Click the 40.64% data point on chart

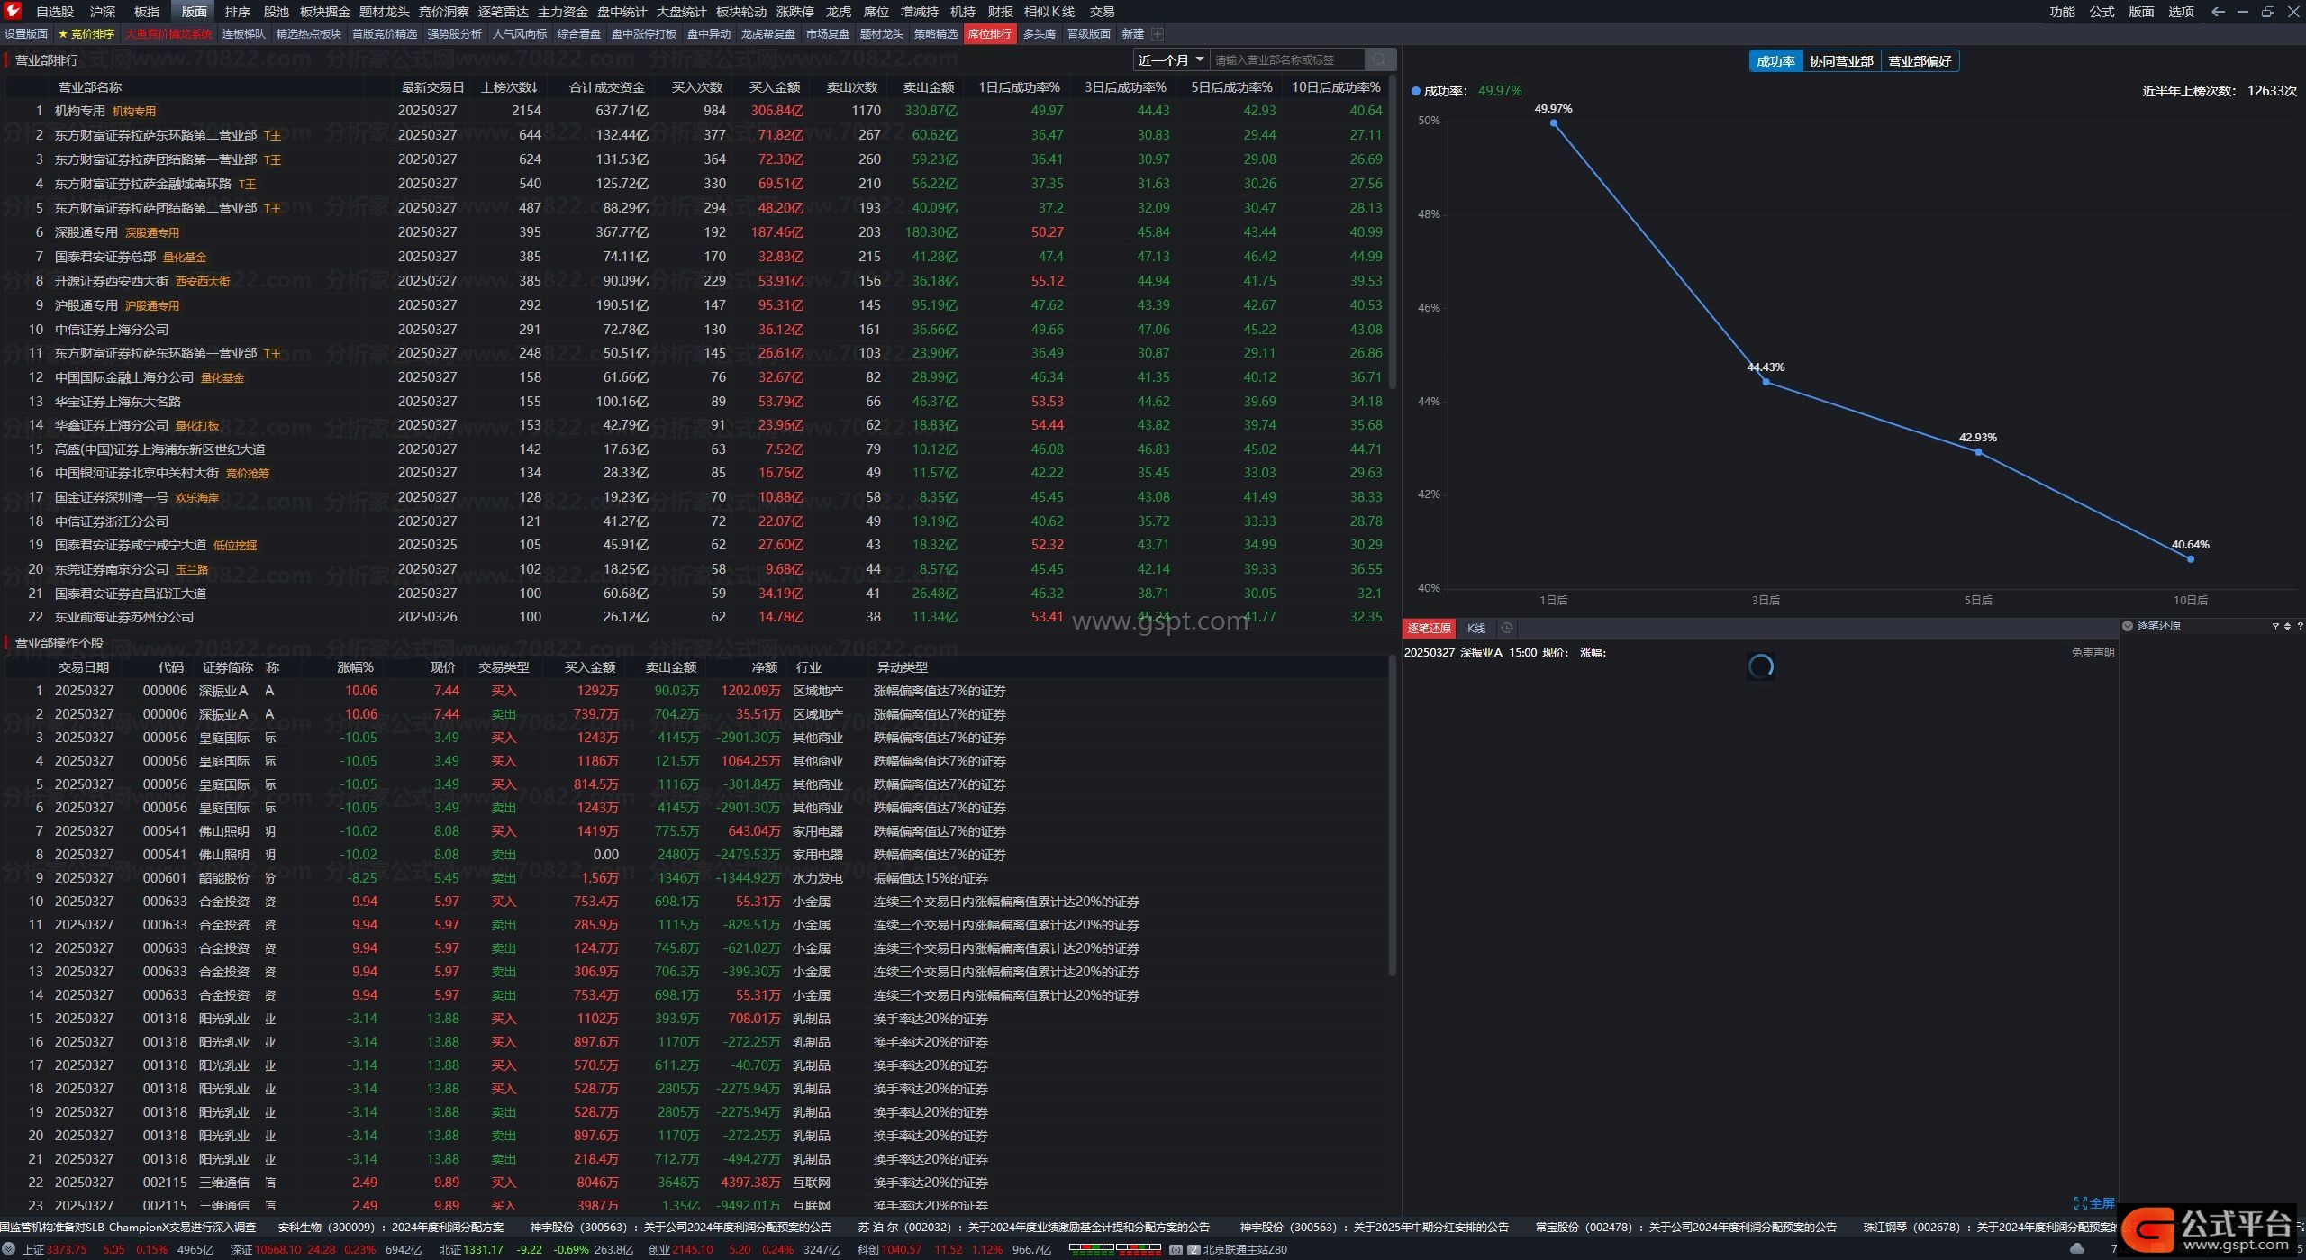pyautogui.click(x=2191, y=558)
